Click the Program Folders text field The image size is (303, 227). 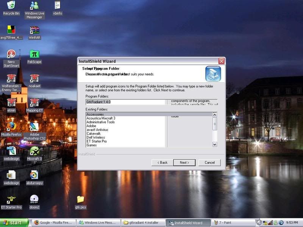pos(125,102)
